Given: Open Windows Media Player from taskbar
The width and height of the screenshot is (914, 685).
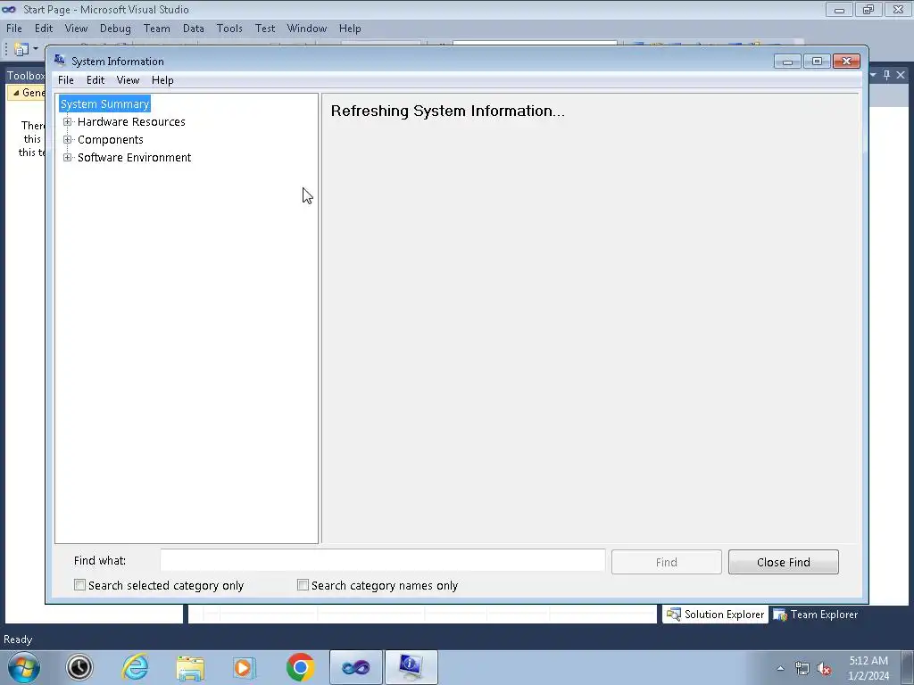Looking at the screenshot, I should (x=245, y=667).
